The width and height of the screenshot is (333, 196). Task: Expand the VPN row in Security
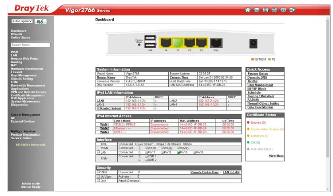98,172
